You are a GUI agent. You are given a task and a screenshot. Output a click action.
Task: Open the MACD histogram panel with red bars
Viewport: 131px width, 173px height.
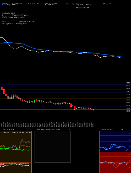point(16,163)
